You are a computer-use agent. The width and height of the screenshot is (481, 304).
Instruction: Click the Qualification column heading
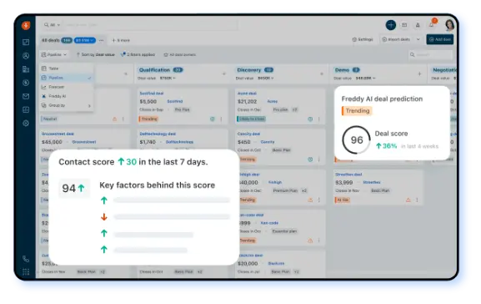(154, 70)
